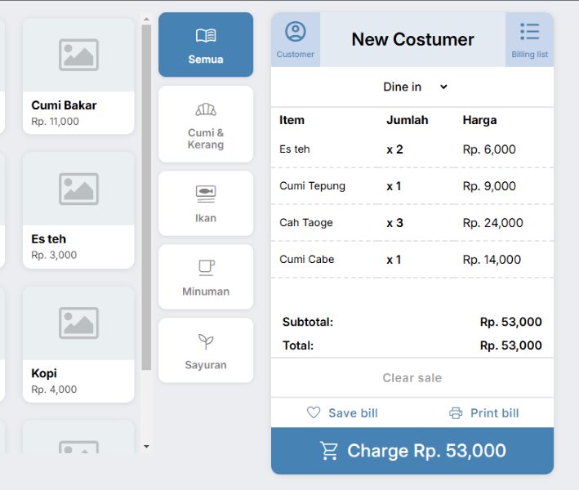Open the Billing list icon
579x490 pixels.
pos(529,39)
